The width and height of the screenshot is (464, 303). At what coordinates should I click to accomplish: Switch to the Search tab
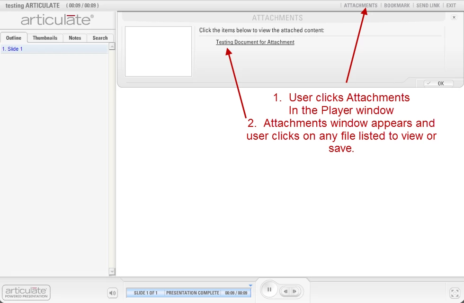click(x=100, y=38)
